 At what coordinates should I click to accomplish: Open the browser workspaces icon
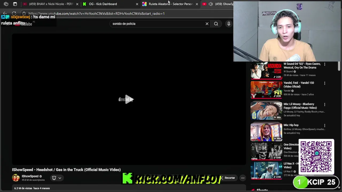point(6,4)
